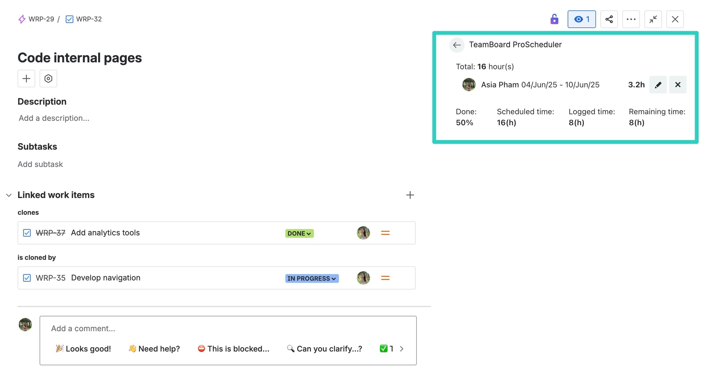Open the WRP-29 parent epic link

coord(41,19)
